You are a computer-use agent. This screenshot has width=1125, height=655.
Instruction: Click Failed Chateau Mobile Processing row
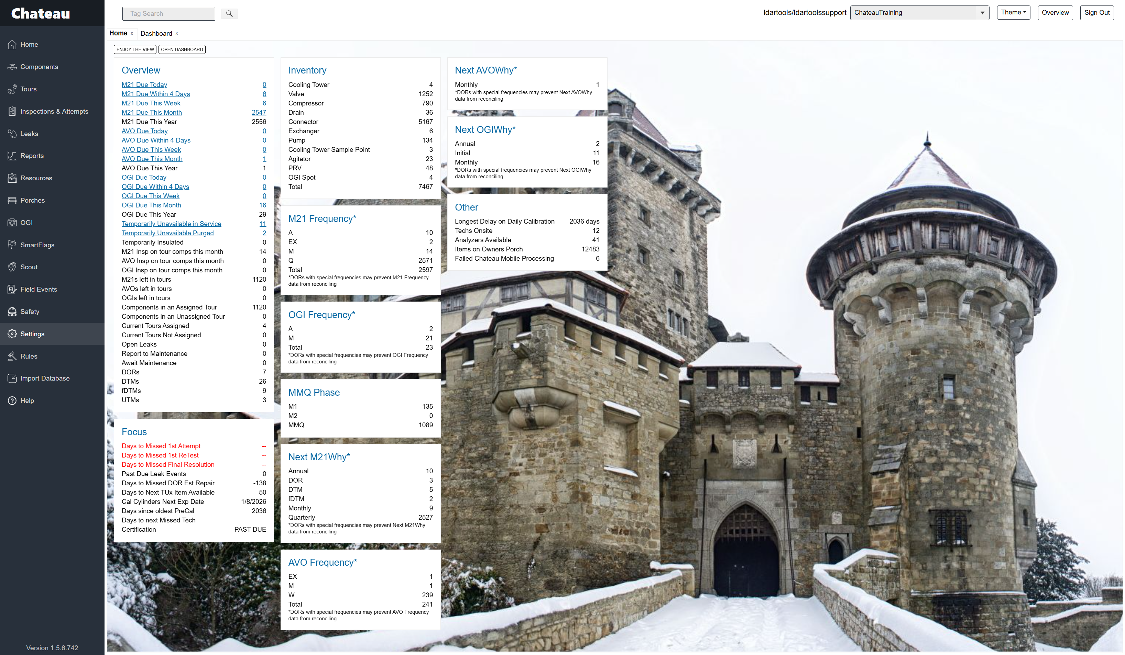[527, 259]
